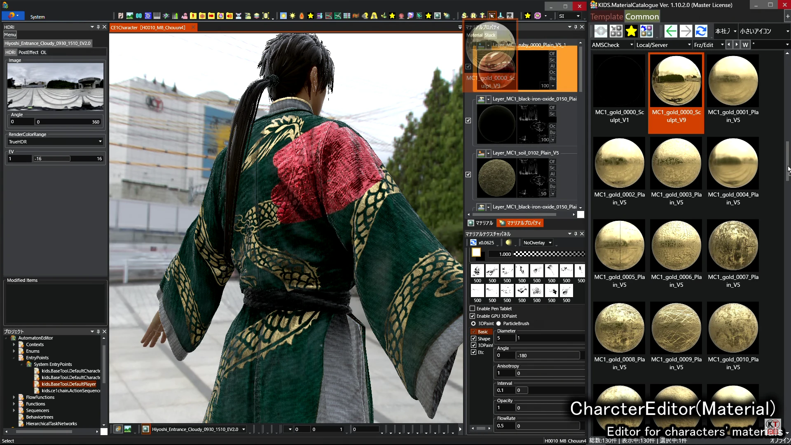The image size is (791, 445).
Task: Expand the FlowFunctions tree node
Action: coord(14,397)
